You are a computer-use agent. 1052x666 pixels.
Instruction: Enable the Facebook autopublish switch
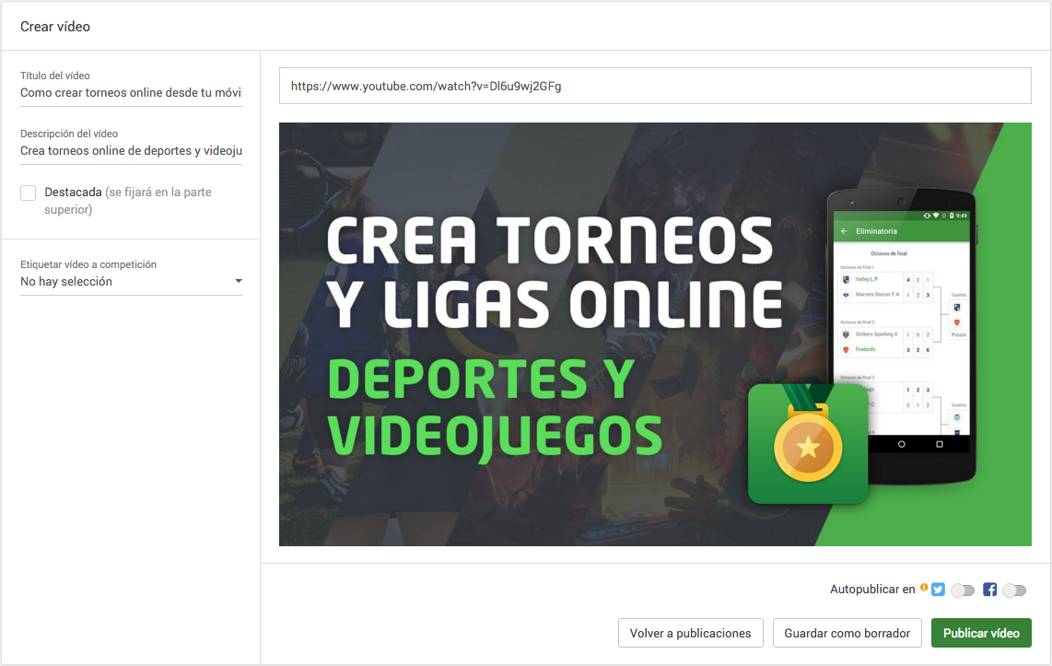(x=1014, y=590)
